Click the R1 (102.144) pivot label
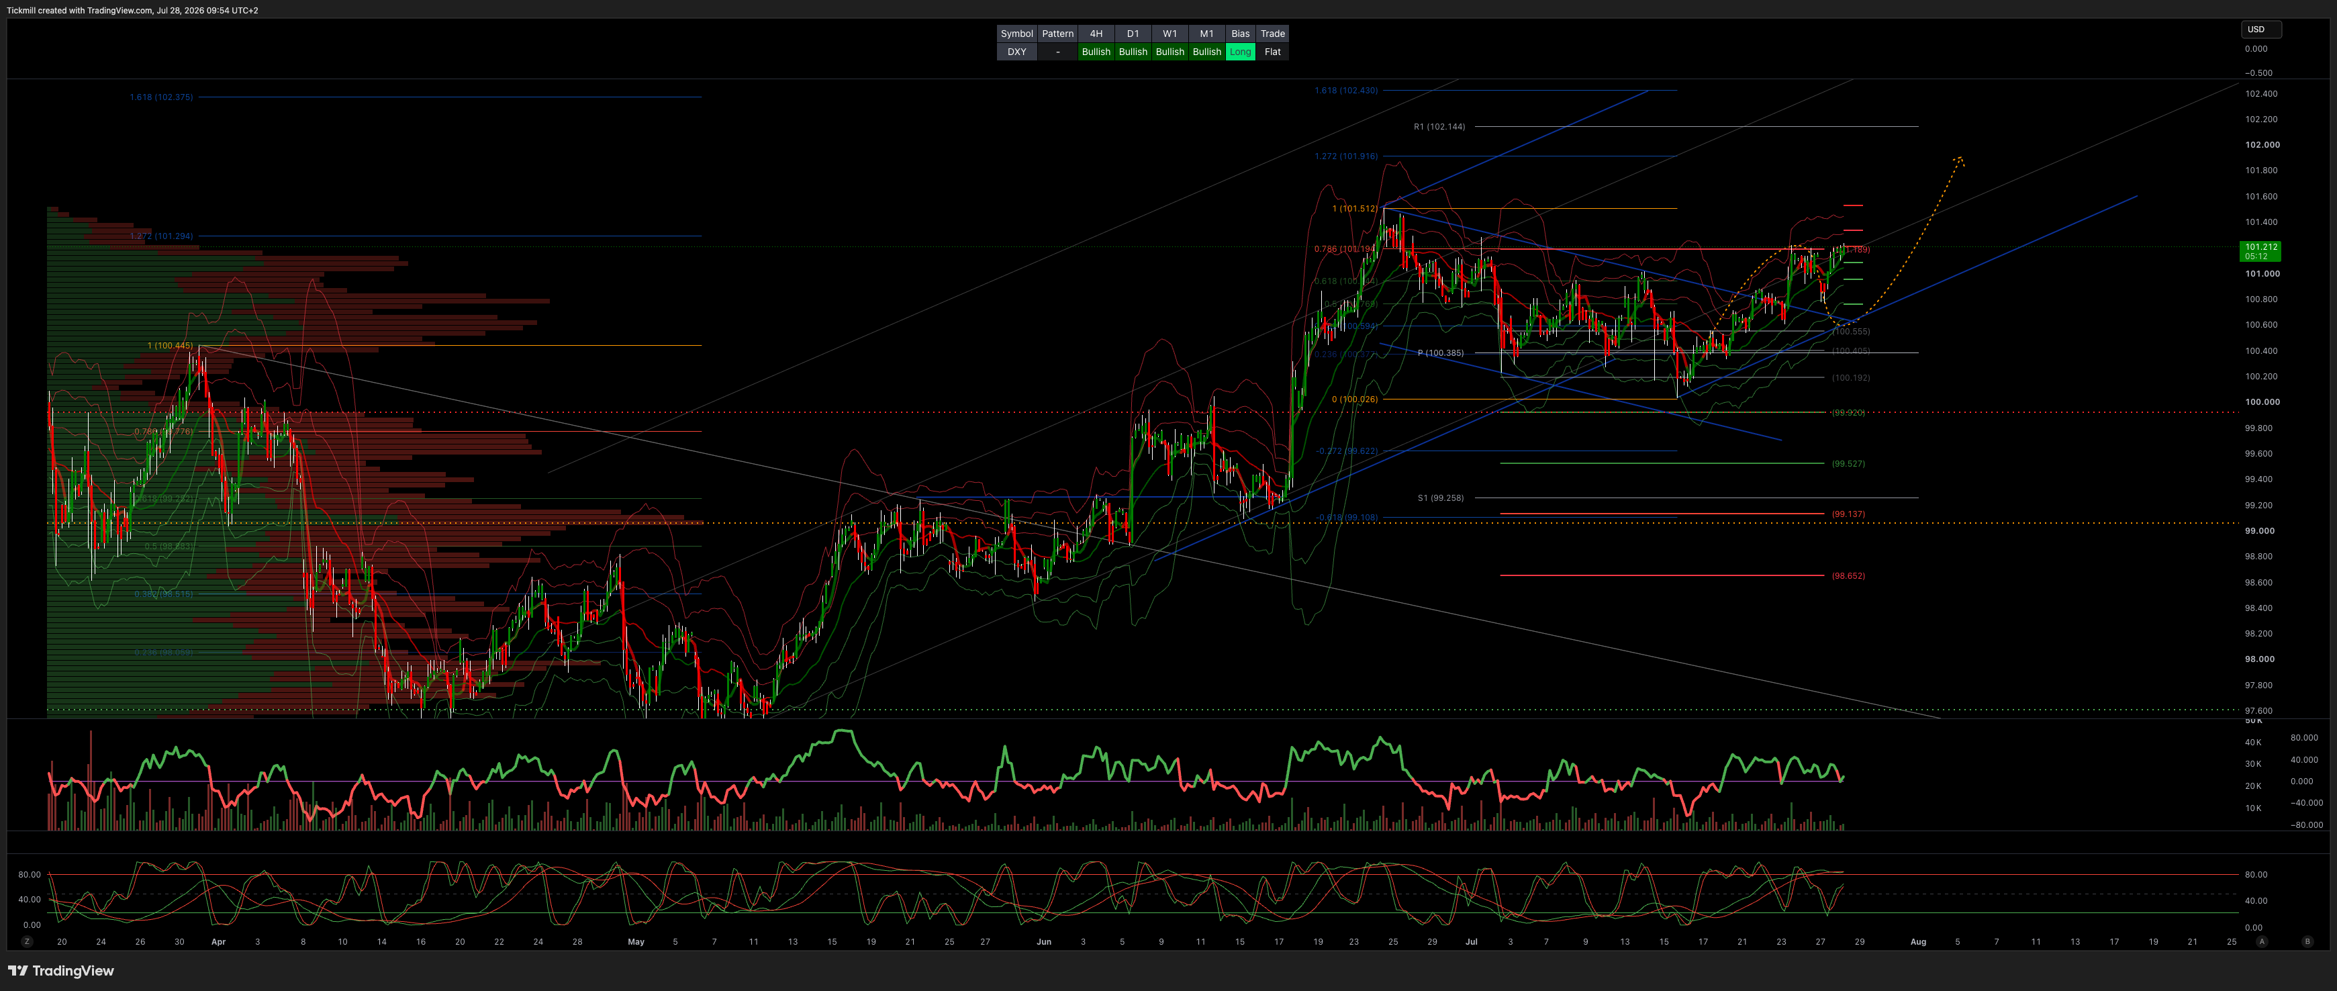Image resolution: width=2337 pixels, height=991 pixels. click(1439, 127)
